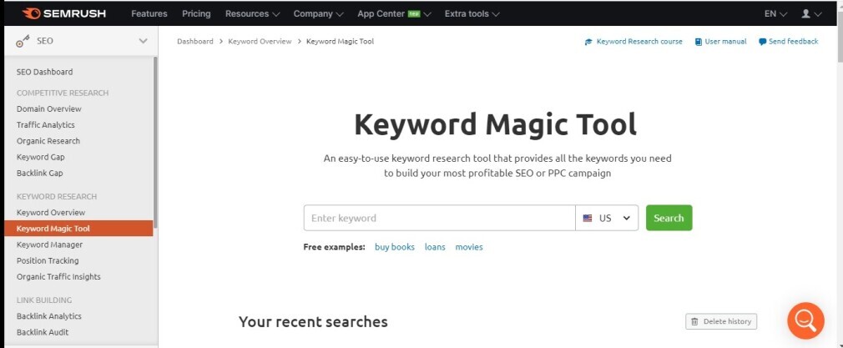Click the Enter keyword input field
This screenshot has width=843, height=348.
pos(439,218)
